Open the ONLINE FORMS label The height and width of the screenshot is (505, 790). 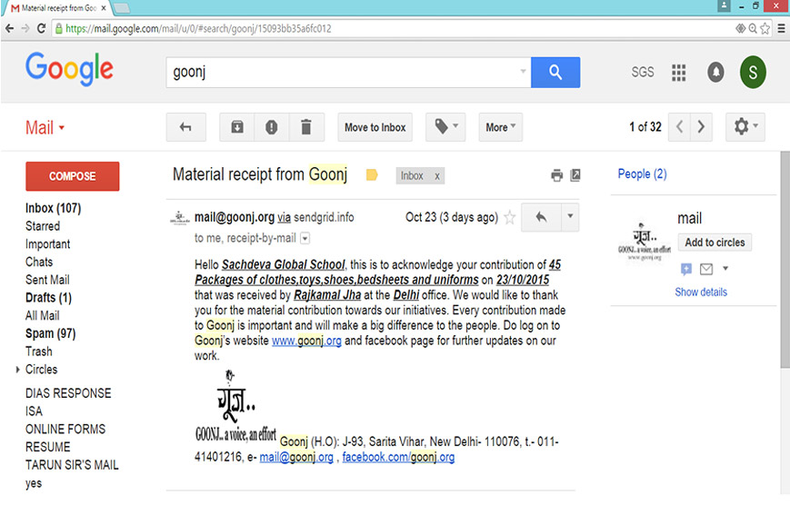coord(65,429)
